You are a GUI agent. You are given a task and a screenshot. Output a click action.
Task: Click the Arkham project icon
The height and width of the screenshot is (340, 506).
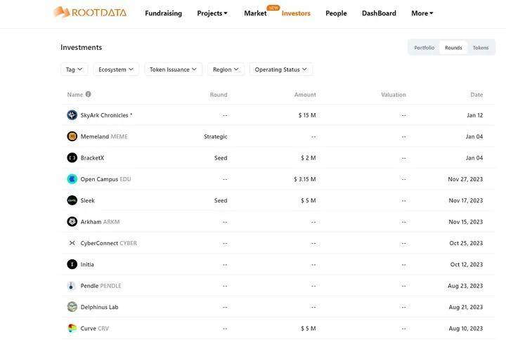point(72,221)
